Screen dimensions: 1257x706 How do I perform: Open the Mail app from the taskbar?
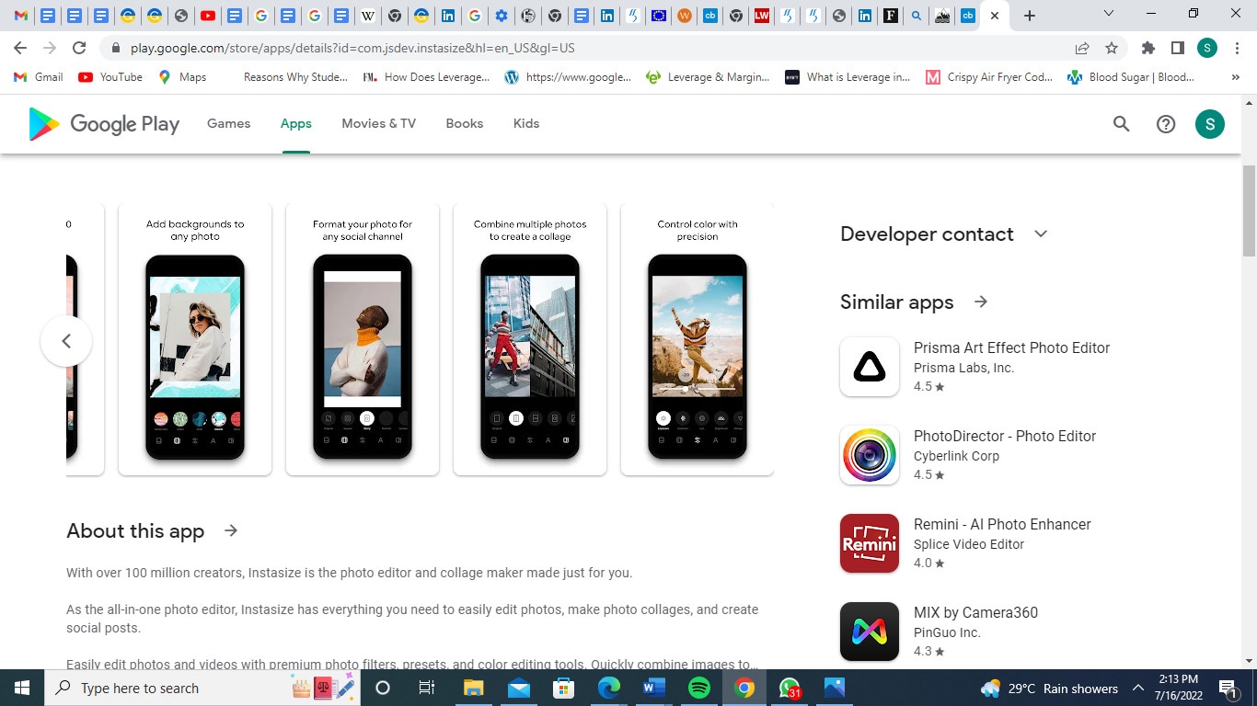[x=518, y=688]
